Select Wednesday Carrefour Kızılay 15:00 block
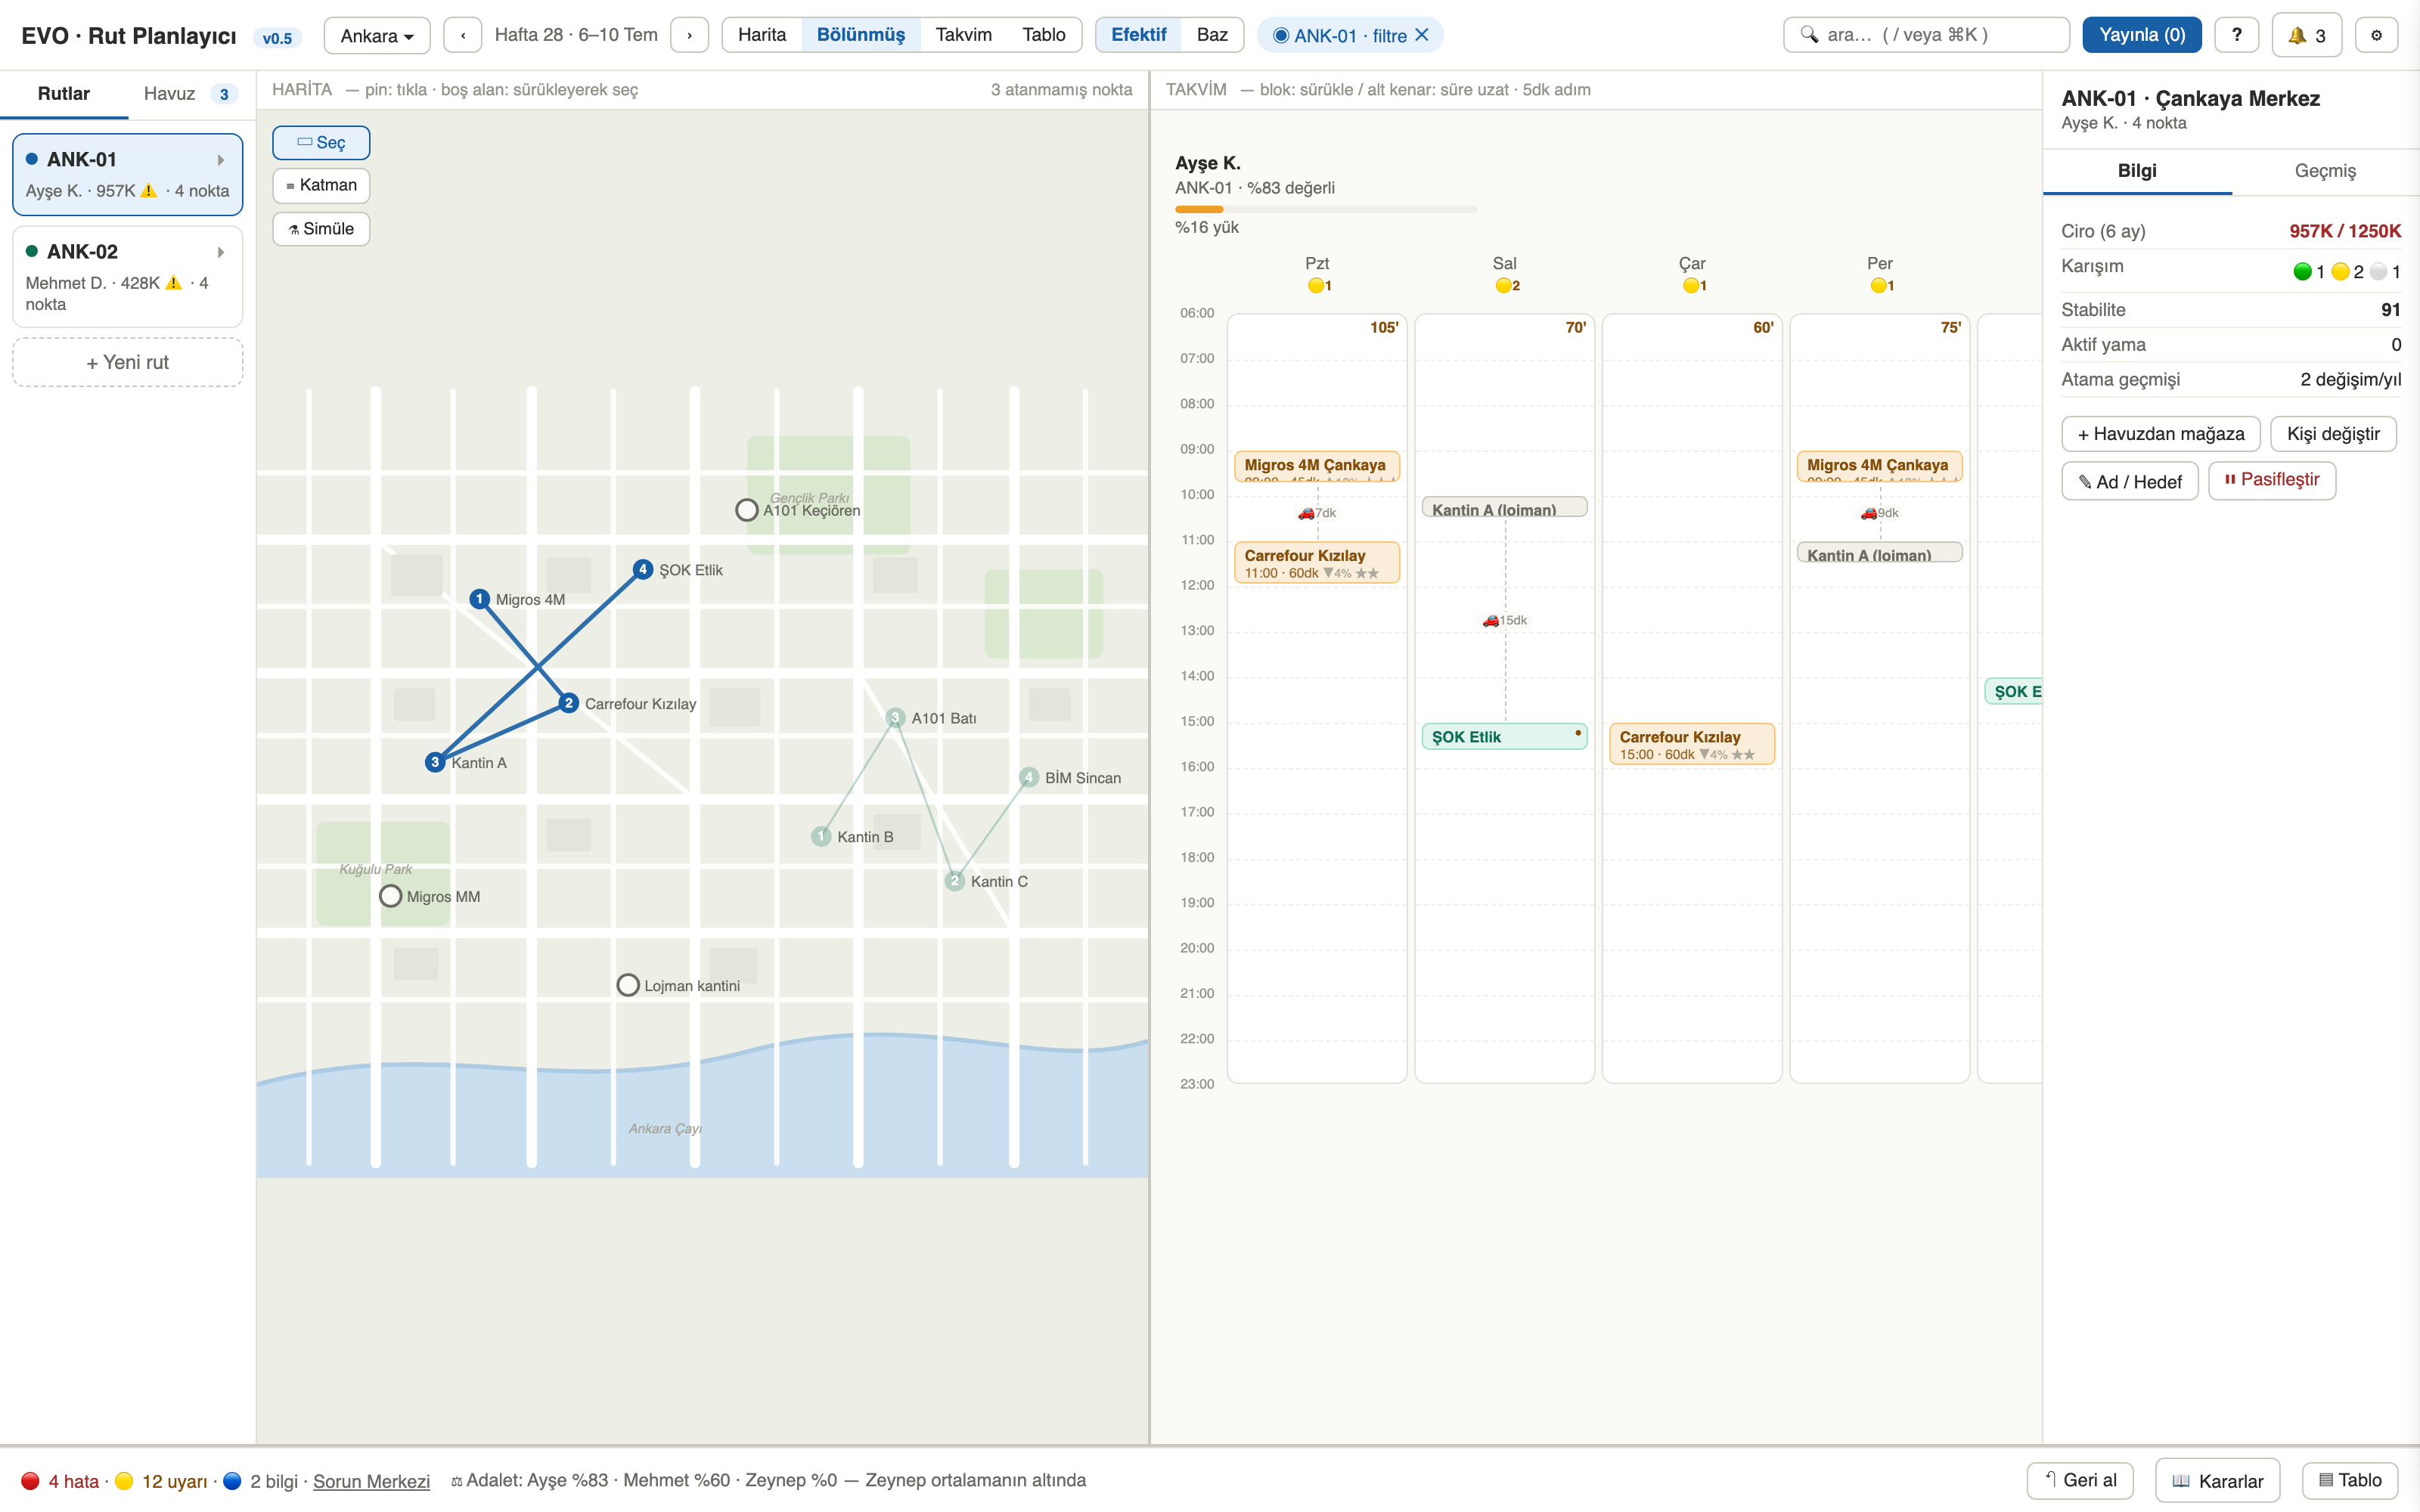 pyautogui.click(x=1691, y=744)
